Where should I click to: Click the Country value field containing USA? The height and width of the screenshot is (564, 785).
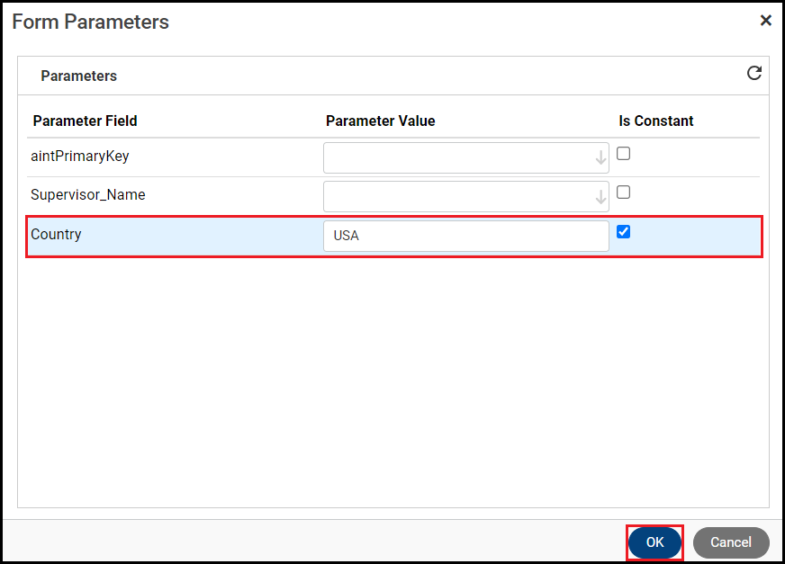[465, 236]
